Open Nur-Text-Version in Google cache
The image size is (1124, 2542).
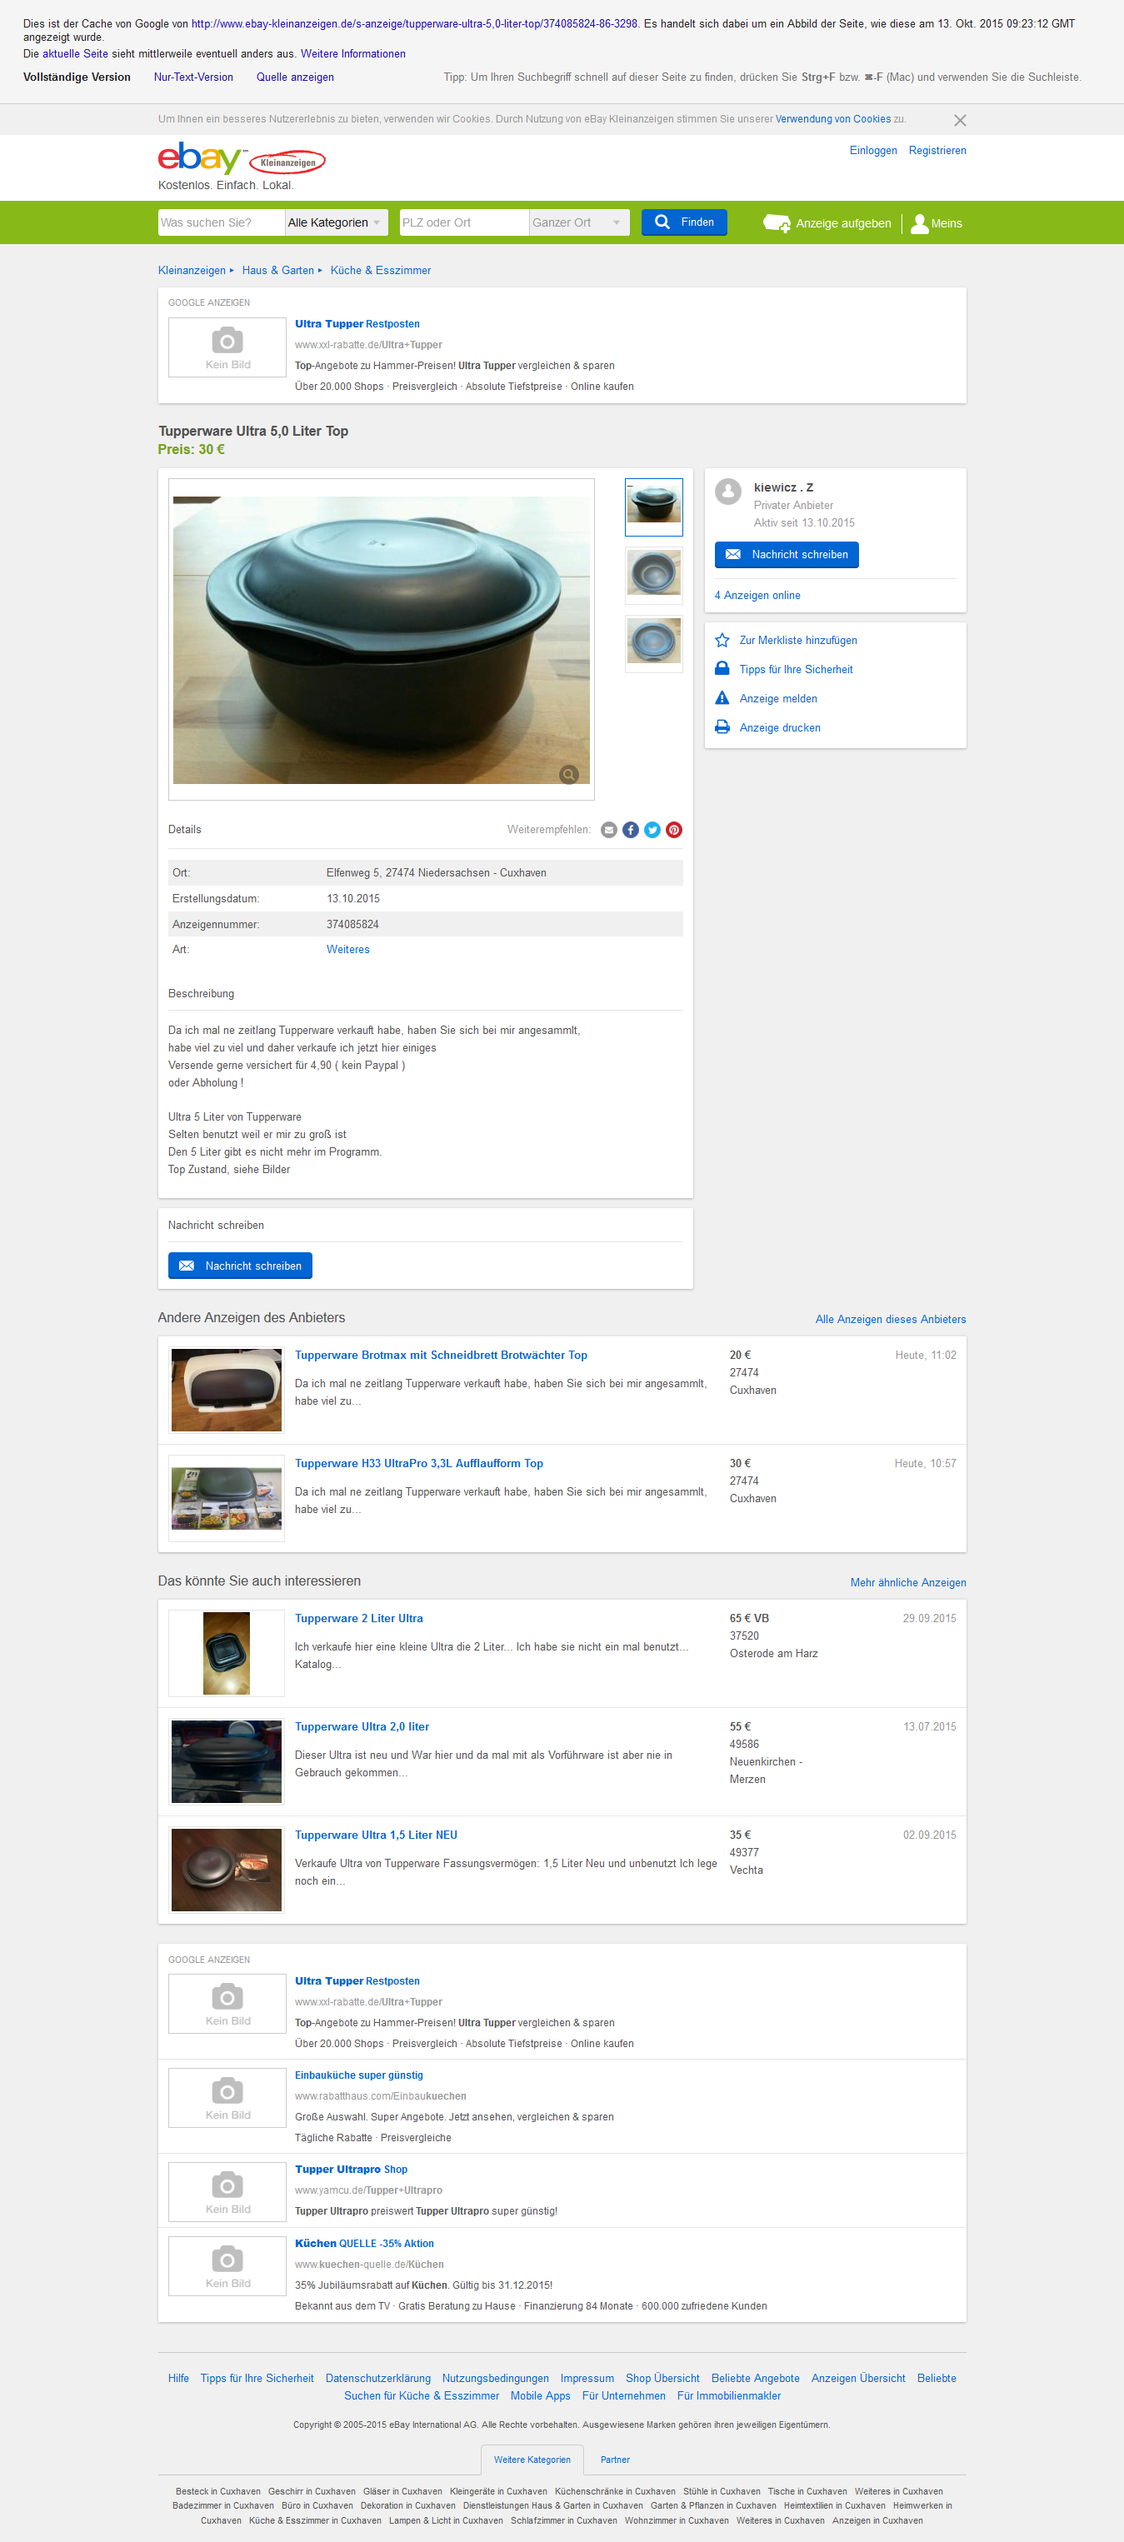coord(193,77)
